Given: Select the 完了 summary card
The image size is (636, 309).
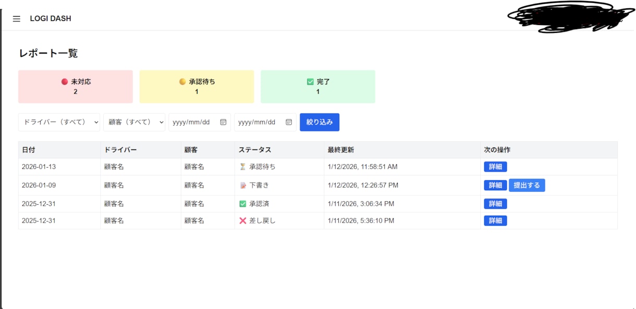Looking at the screenshot, I should (x=317, y=86).
